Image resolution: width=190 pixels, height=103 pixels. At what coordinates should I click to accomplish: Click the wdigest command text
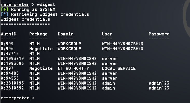coord(46,5)
